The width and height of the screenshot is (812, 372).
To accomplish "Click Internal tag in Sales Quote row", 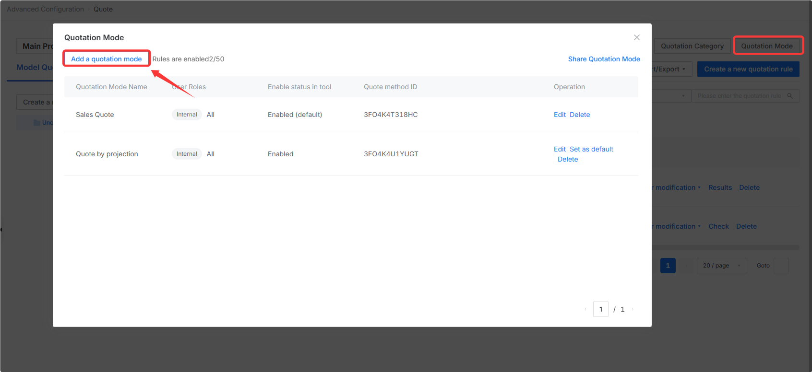I will (187, 115).
